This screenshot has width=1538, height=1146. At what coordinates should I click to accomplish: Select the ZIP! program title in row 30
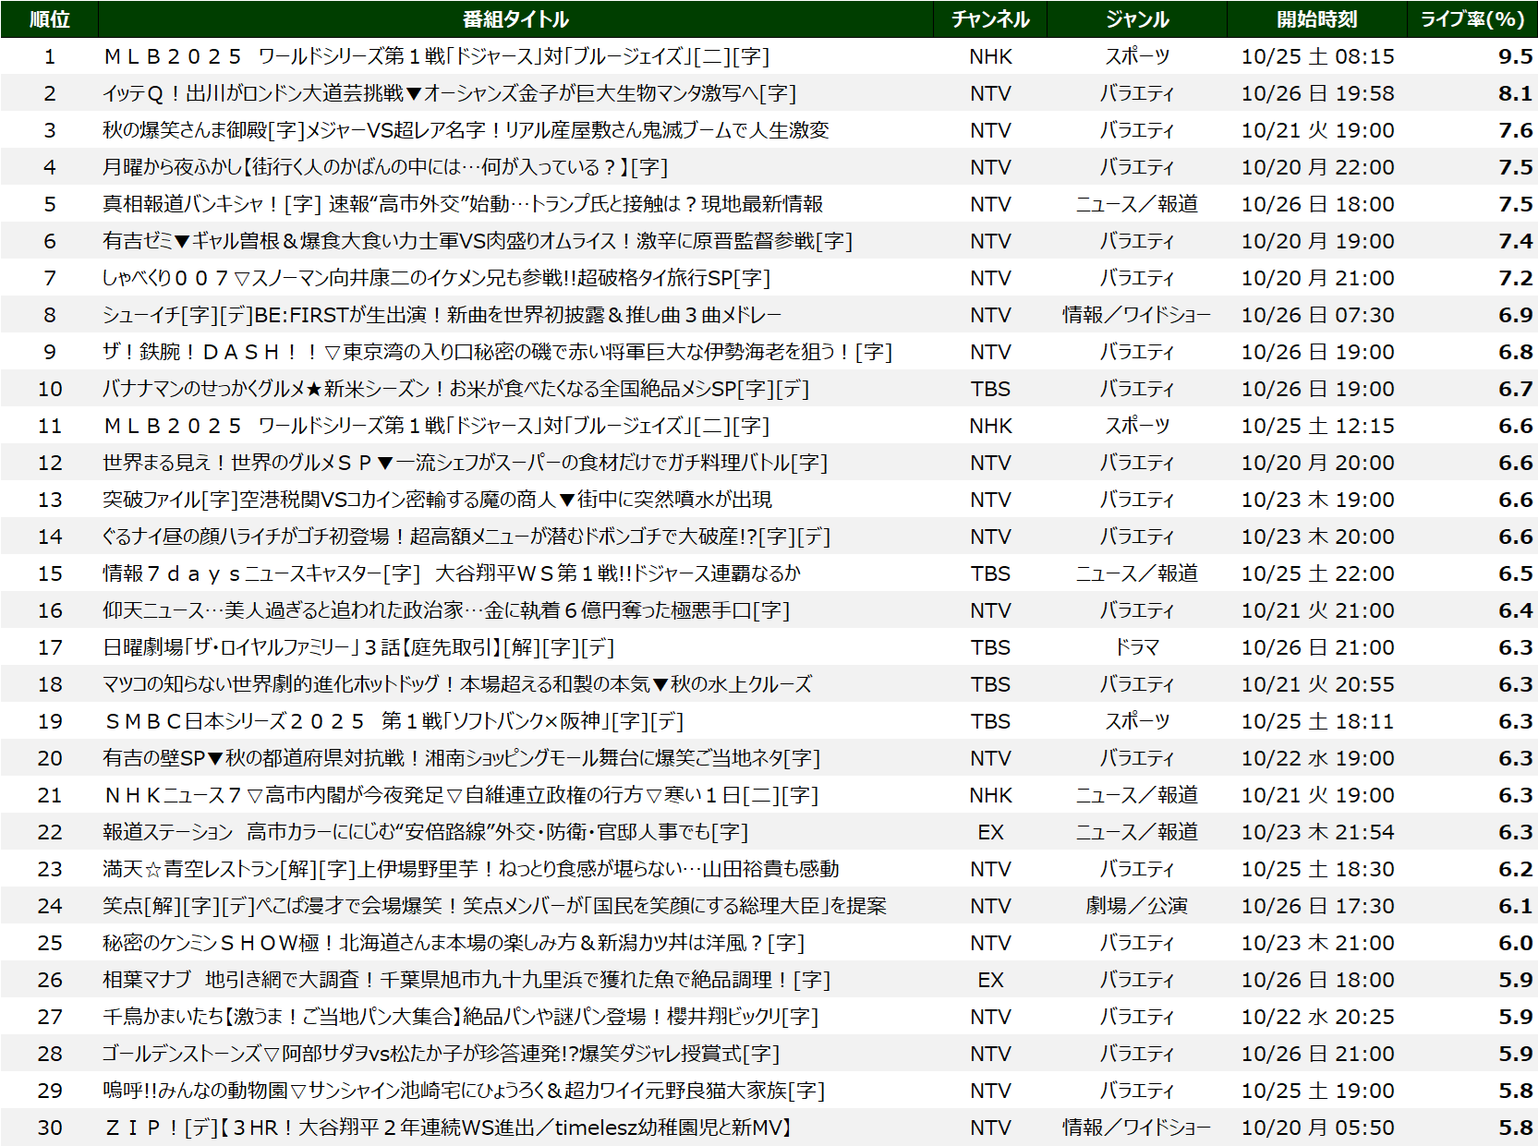pyautogui.click(x=449, y=1128)
